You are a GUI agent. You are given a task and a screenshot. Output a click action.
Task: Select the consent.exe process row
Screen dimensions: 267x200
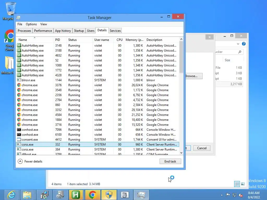[x=98, y=140]
